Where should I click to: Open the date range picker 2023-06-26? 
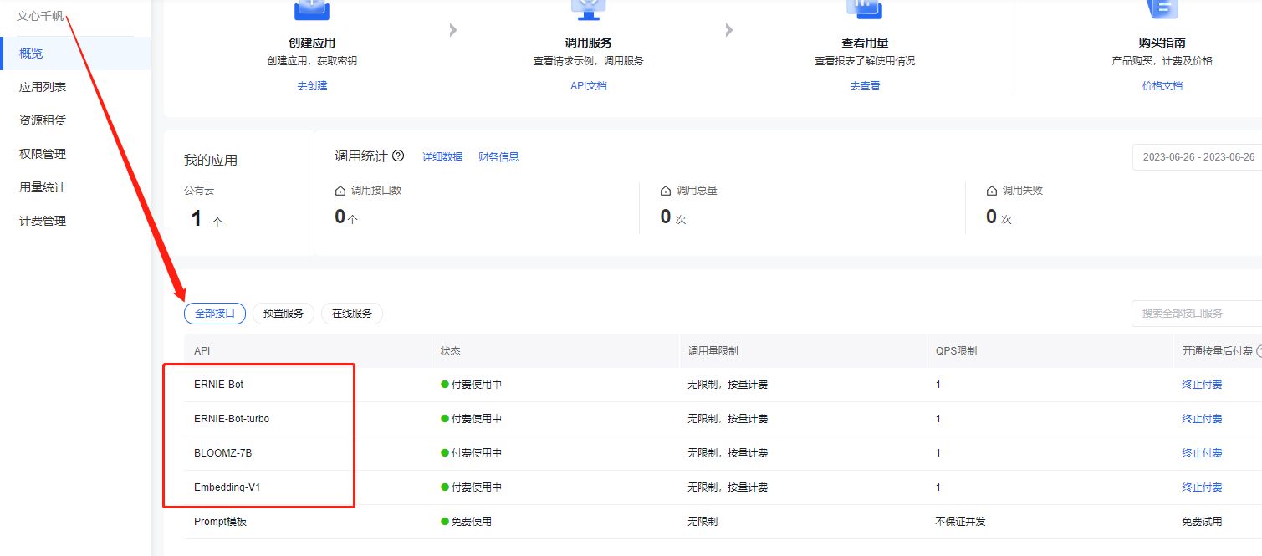point(1198,157)
